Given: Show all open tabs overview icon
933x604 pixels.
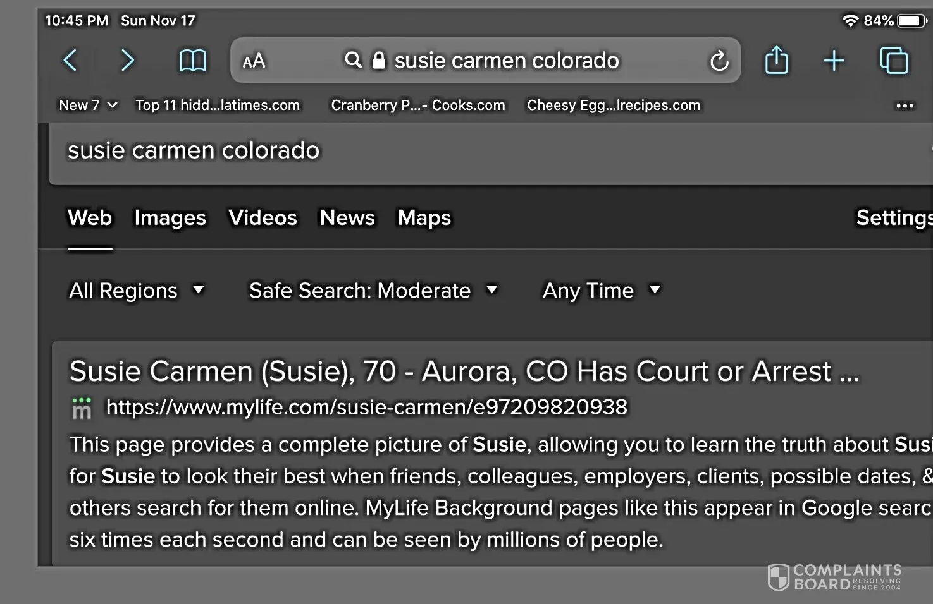Looking at the screenshot, I should click(894, 61).
